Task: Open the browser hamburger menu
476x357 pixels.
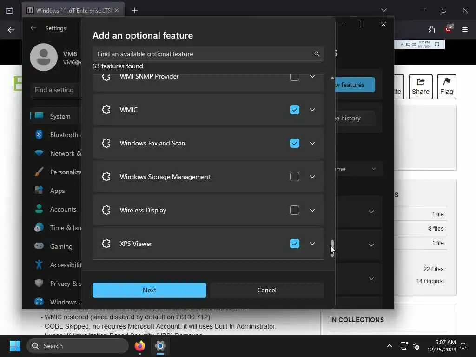Action: 465,30
